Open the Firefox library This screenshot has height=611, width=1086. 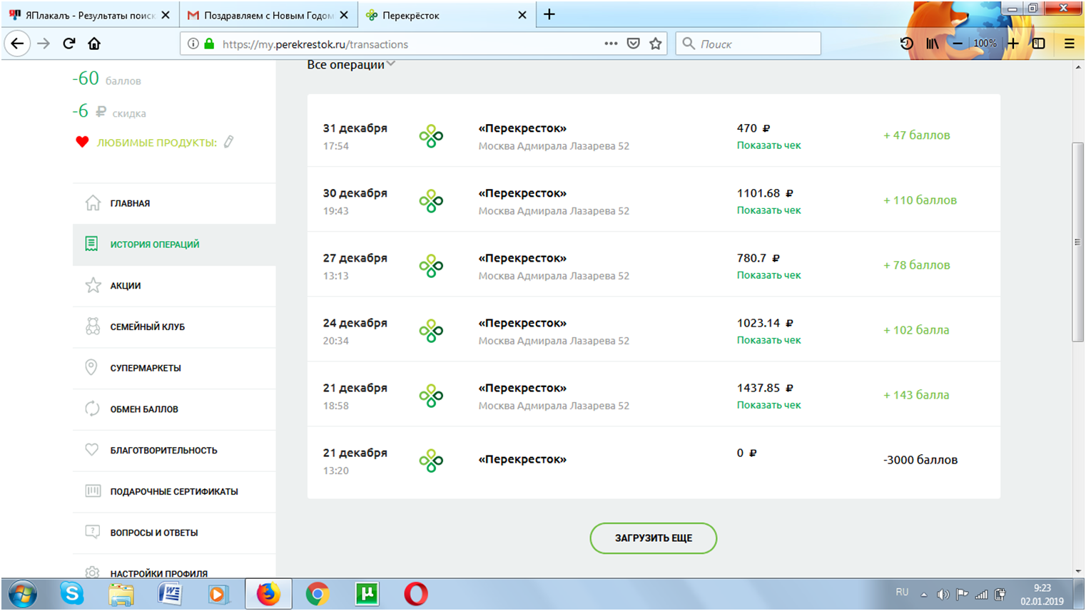click(933, 43)
